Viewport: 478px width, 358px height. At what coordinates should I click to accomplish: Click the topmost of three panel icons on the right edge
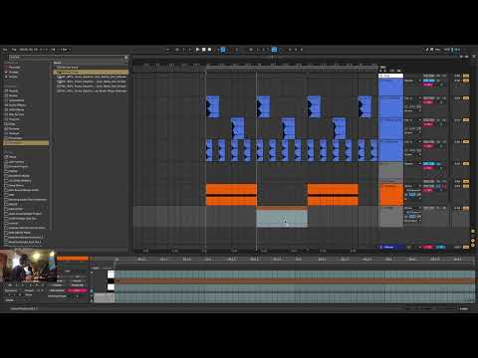pos(473,231)
